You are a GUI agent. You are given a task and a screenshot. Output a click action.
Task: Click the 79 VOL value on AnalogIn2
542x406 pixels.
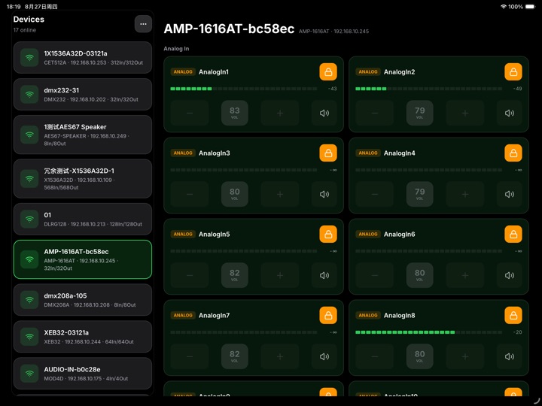[x=419, y=113]
